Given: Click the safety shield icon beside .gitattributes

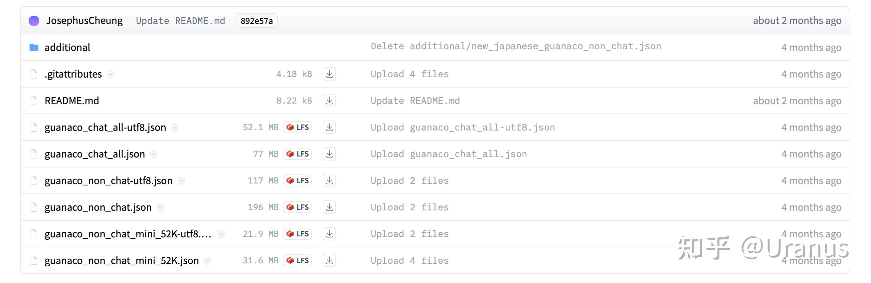Looking at the screenshot, I should tap(110, 75).
